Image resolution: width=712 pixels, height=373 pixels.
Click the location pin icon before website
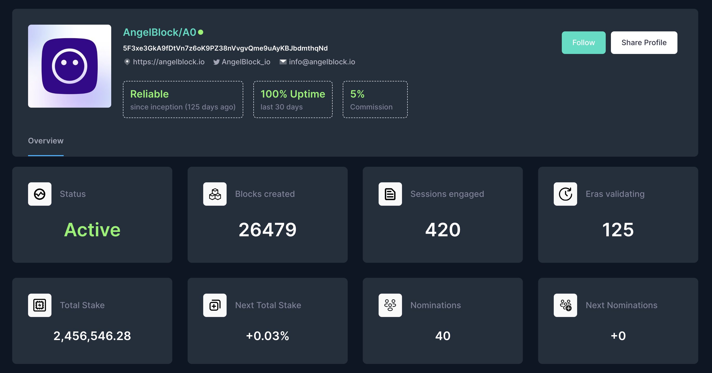(x=127, y=62)
